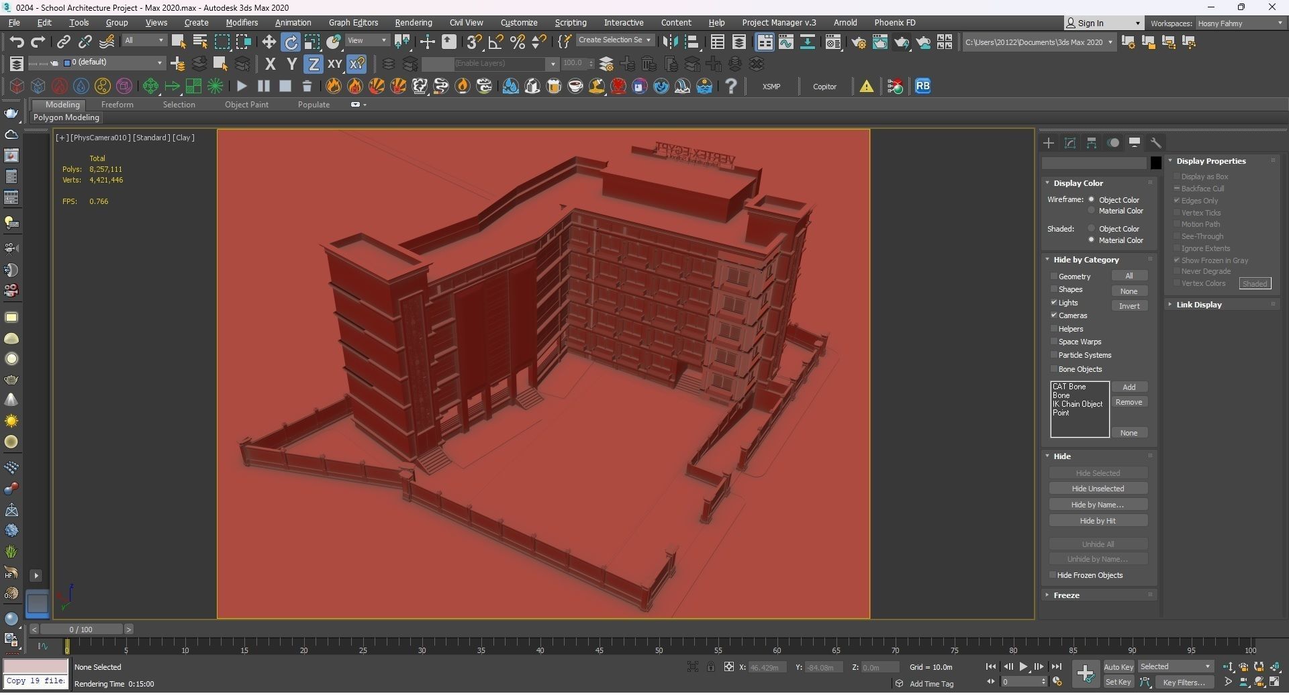Open the Utilities wrench panel tab
The image size is (1289, 698).
click(x=1156, y=143)
